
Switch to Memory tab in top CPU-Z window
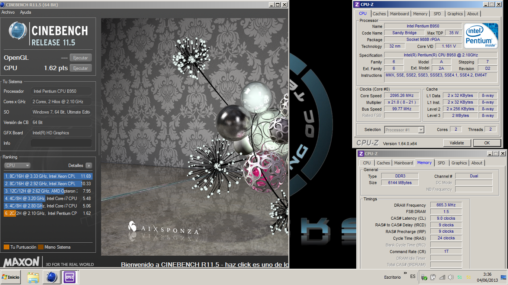tap(420, 14)
